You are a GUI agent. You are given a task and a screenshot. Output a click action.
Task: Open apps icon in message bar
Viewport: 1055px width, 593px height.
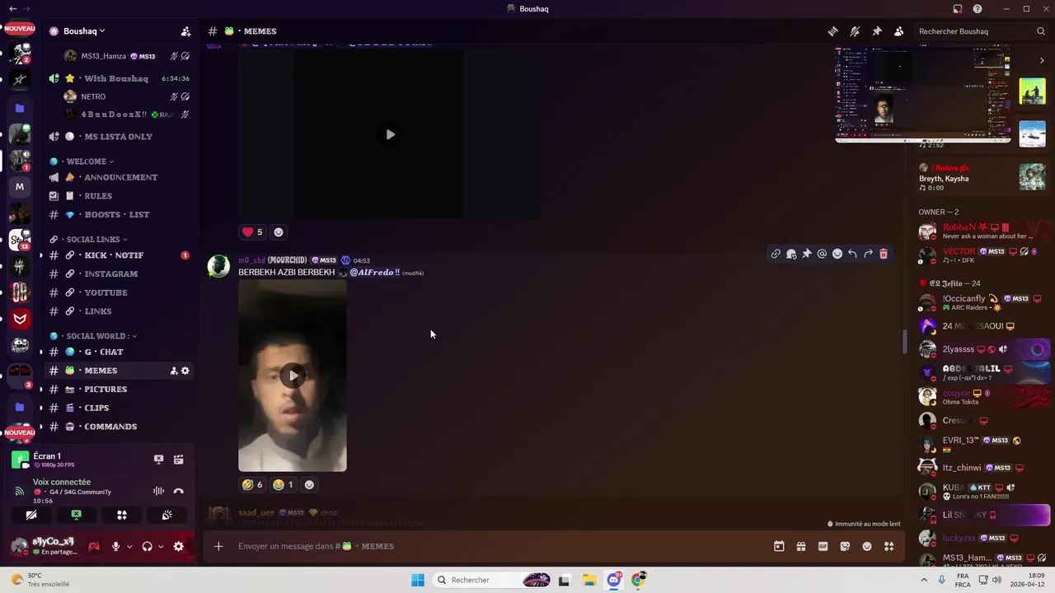tap(889, 546)
